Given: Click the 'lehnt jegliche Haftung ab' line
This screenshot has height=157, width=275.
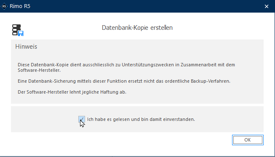Looking at the screenshot, I should point(72,92).
